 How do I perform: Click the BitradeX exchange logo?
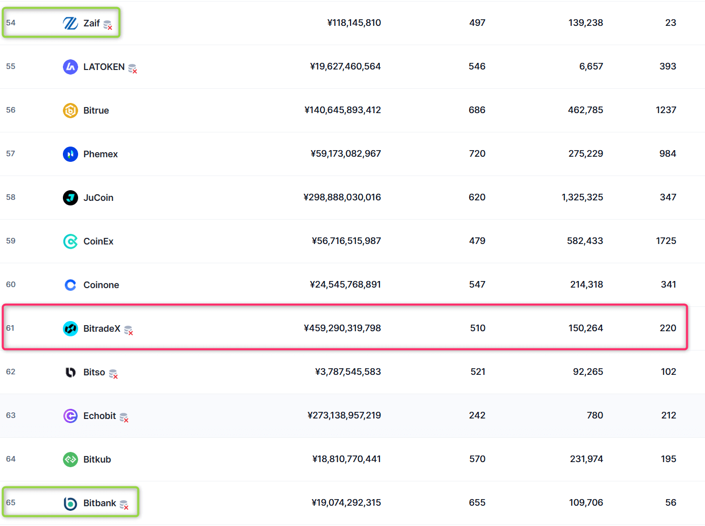70,329
